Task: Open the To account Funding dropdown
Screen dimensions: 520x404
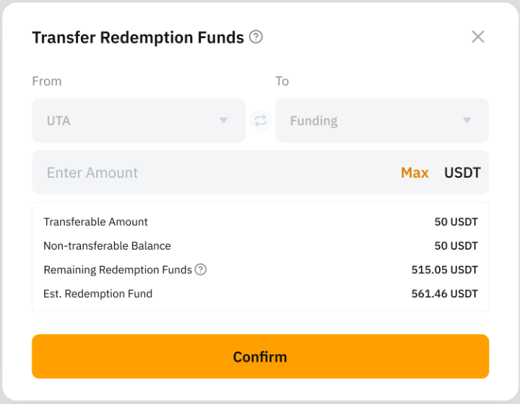Action: coord(381,120)
